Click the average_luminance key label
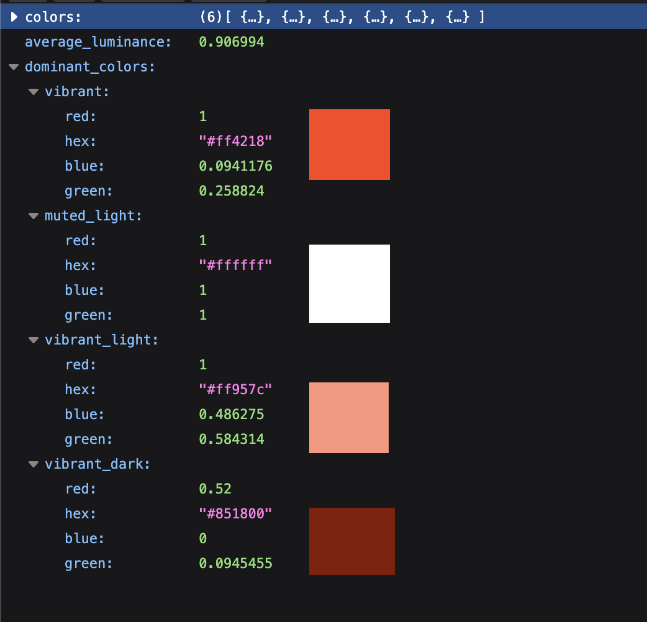Image resolution: width=647 pixels, height=622 pixels. 98,42
